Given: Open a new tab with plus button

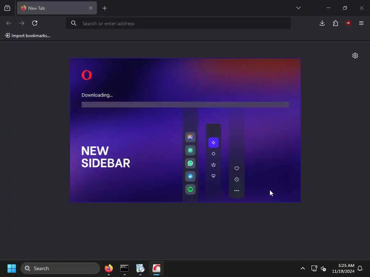Looking at the screenshot, I should (x=105, y=8).
